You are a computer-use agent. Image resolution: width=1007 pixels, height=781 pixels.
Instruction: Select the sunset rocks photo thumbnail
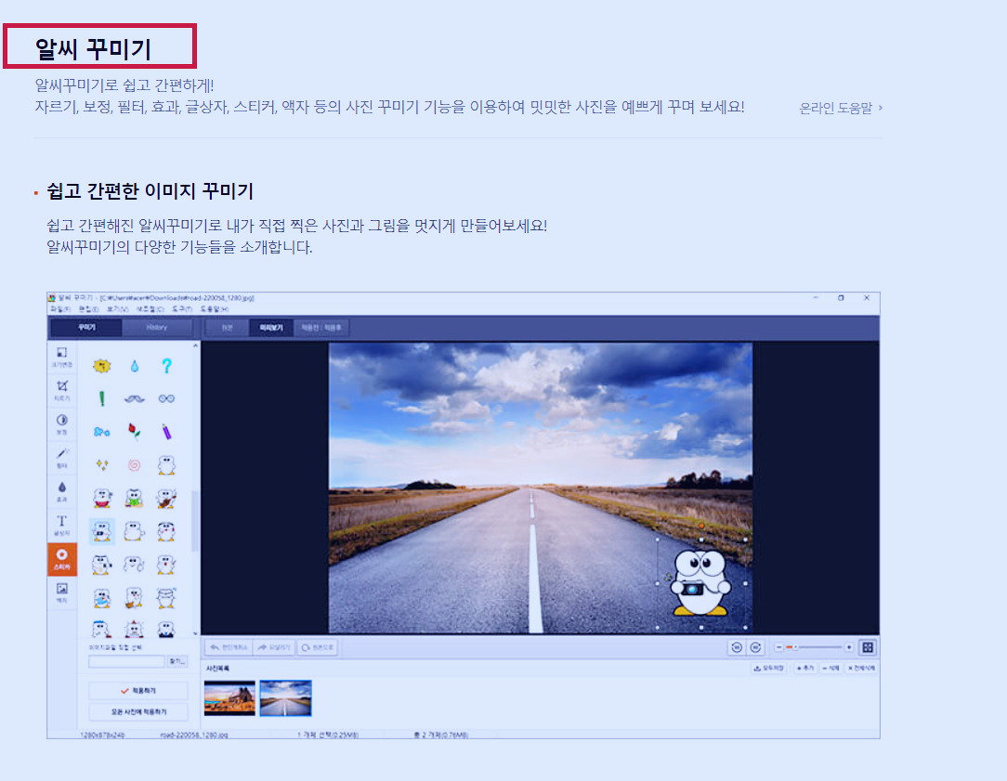229,698
